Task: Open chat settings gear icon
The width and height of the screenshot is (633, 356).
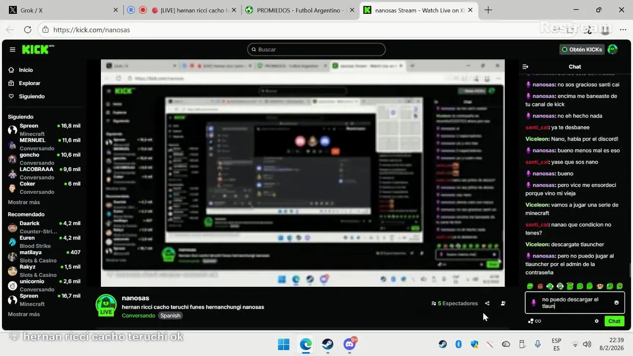Action: (597, 321)
